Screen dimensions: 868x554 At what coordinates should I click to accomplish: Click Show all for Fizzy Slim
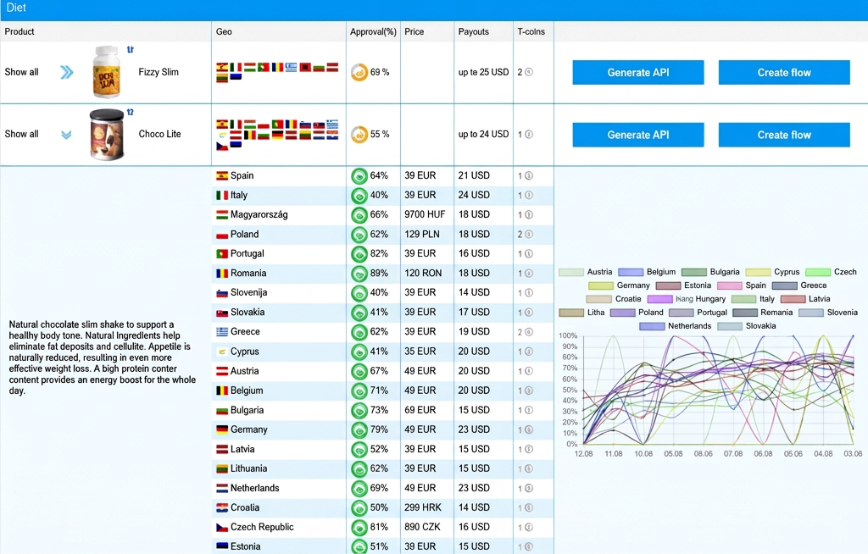pyautogui.click(x=21, y=72)
